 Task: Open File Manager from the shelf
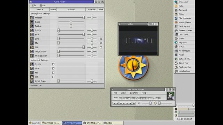coord(184,18)
